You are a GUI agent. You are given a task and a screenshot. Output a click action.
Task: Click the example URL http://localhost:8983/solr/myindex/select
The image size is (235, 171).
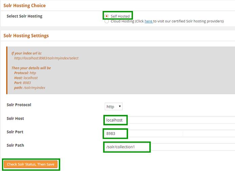coord(46,58)
